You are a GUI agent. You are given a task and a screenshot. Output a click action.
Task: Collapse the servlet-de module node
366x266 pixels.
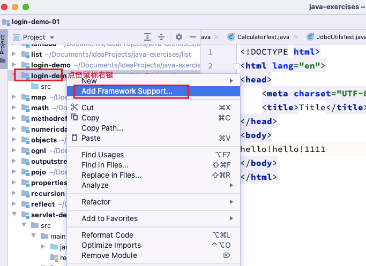pos(14,214)
